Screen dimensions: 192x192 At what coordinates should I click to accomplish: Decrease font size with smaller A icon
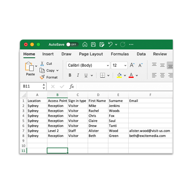tap(140, 65)
